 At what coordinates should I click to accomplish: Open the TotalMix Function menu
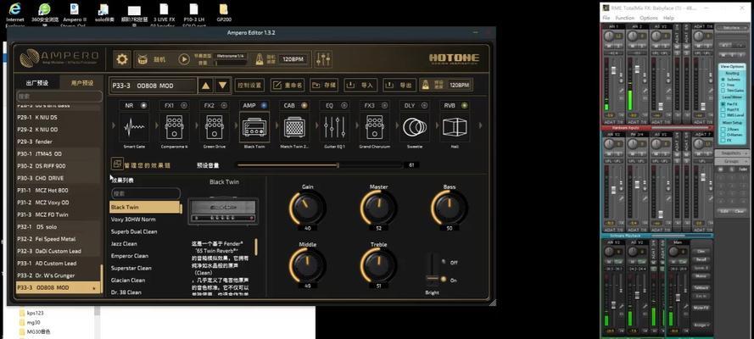tap(624, 18)
